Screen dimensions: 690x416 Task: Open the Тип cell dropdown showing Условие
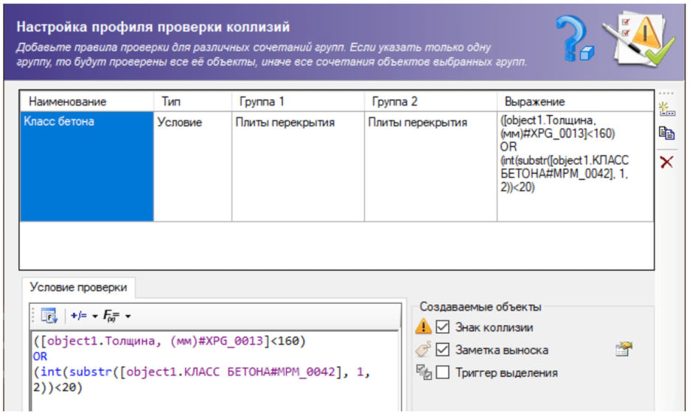pos(192,123)
